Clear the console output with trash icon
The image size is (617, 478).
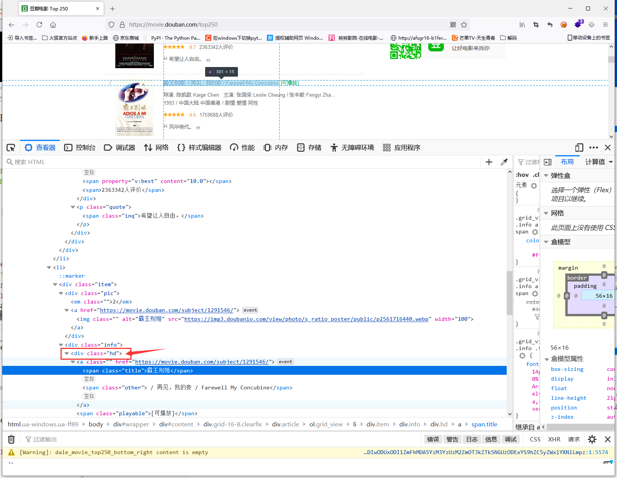click(x=11, y=439)
